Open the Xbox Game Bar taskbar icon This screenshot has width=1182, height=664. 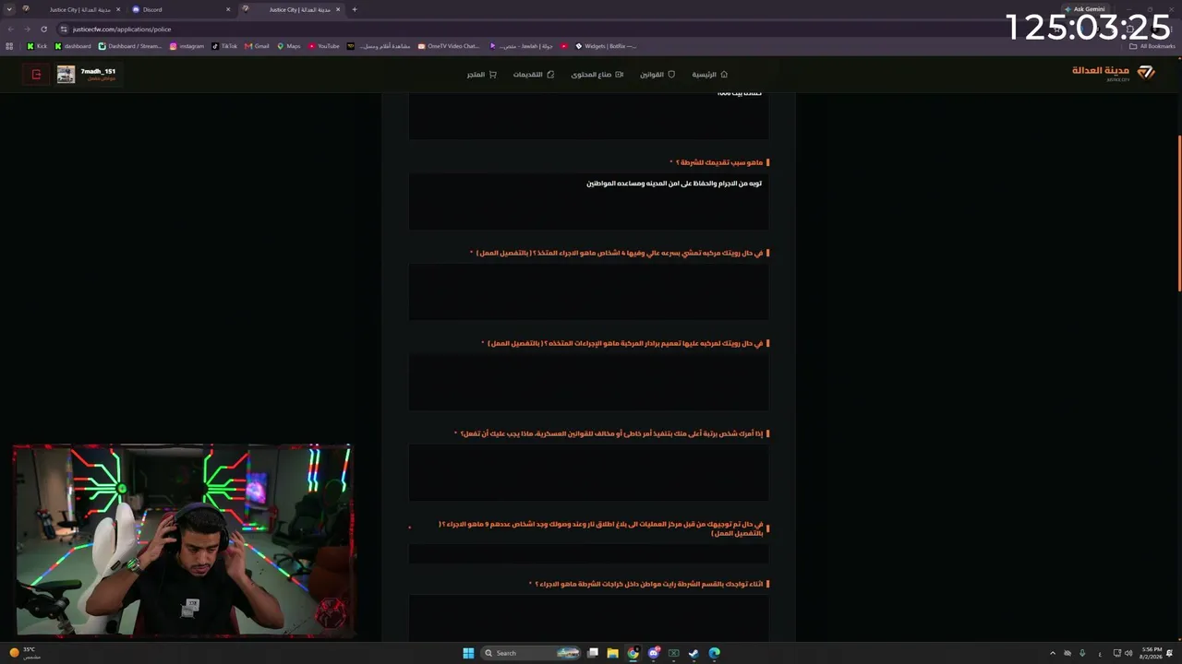(x=674, y=653)
